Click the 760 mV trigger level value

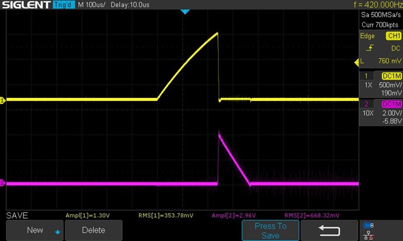pyautogui.click(x=390, y=61)
